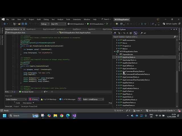Open the File menu

point(7,20)
